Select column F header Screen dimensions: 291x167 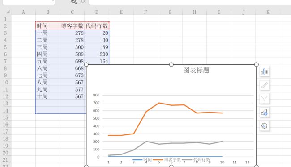coord(145,12)
